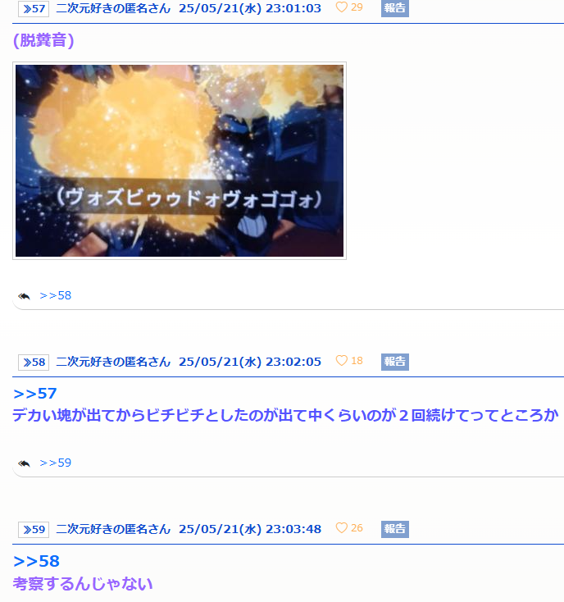Enlarge the explosion image in post 57
Image resolution: width=564 pixels, height=602 pixels.
point(180,161)
